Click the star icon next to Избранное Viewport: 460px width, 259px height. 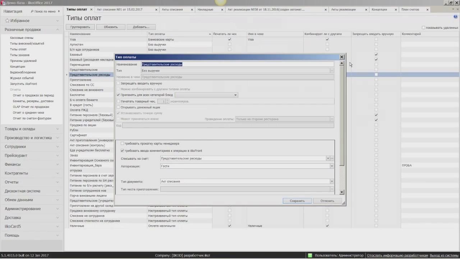click(7, 21)
